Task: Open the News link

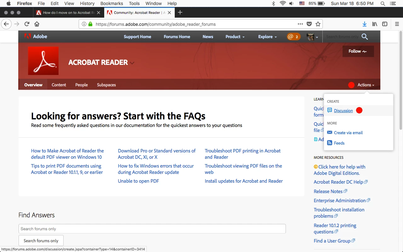Action: click(x=208, y=37)
